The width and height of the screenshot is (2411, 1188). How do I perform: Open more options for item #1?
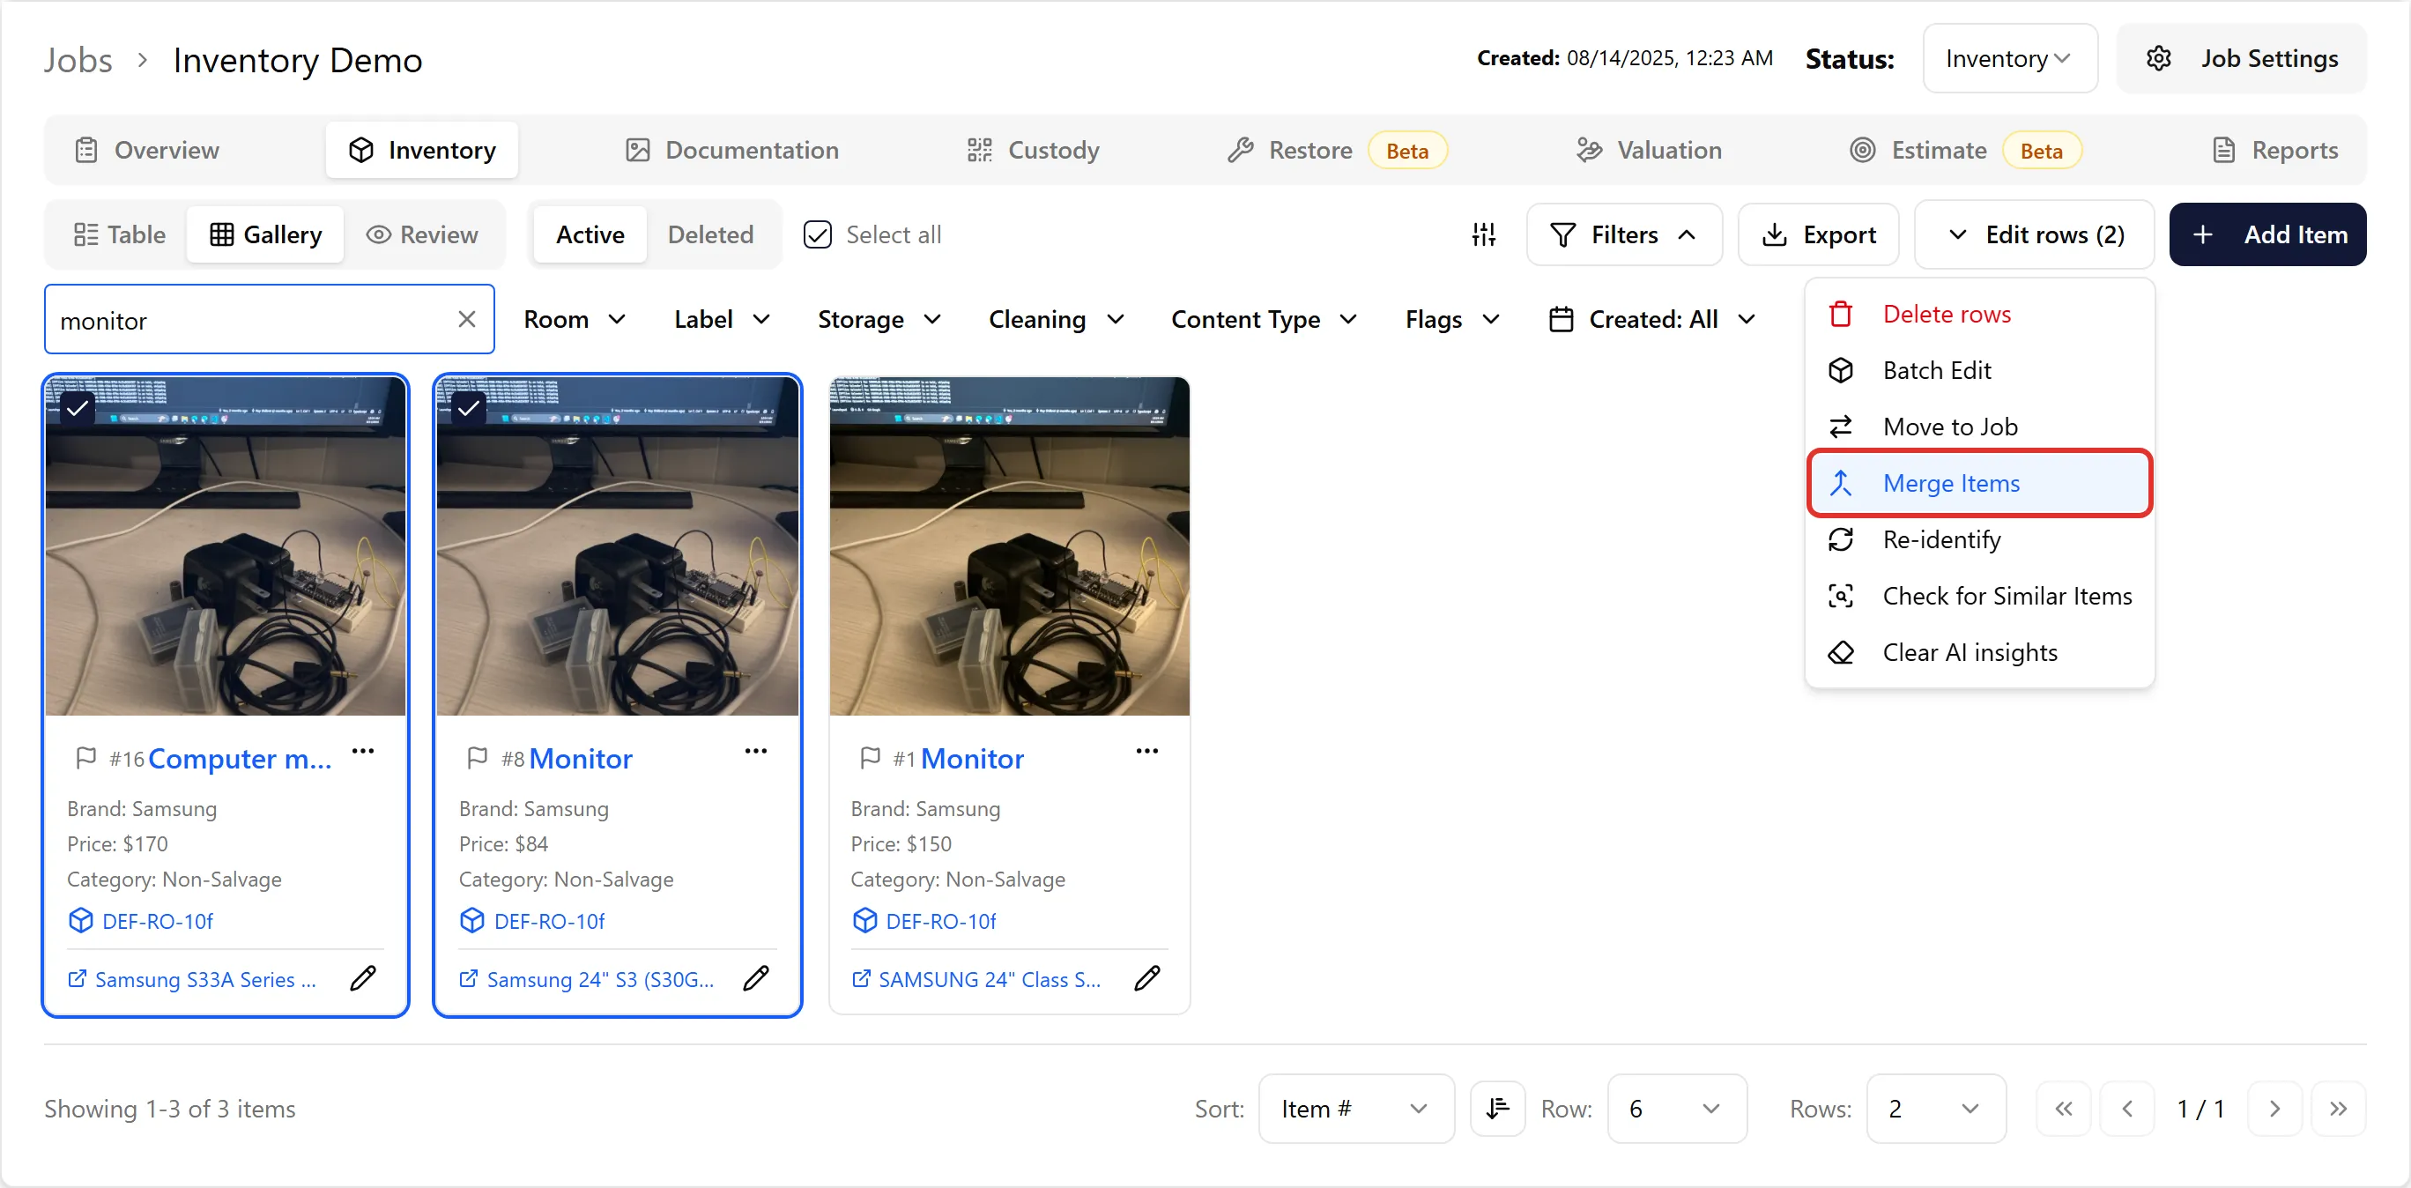tap(1146, 751)
